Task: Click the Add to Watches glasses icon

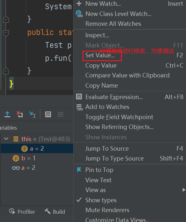Action: 79,107
